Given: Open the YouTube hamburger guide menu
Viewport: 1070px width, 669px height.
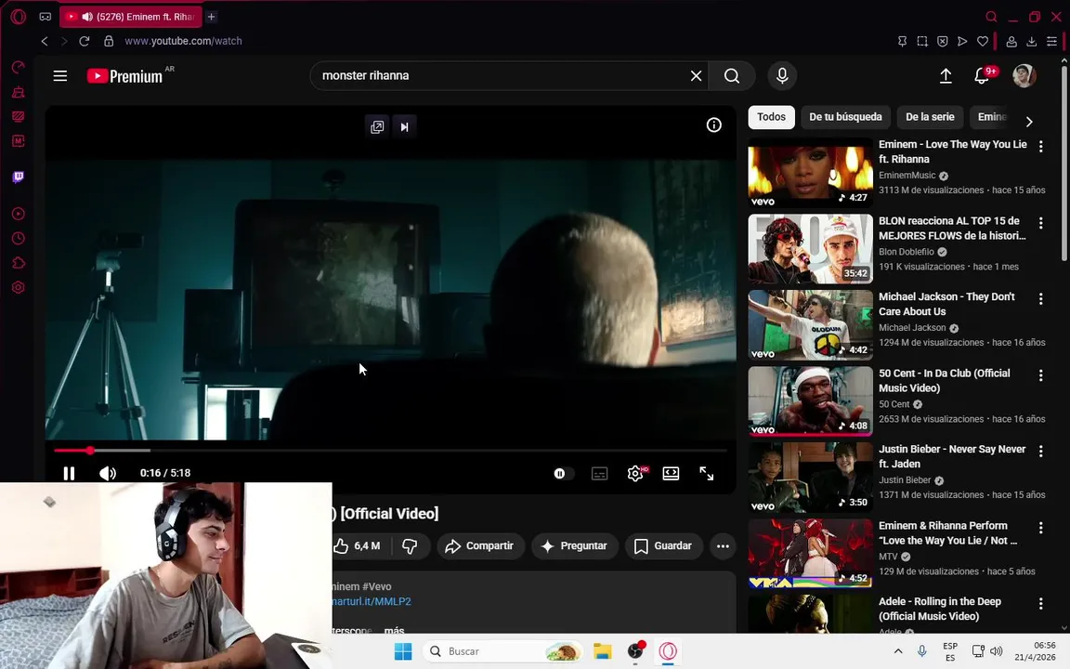Looking at the screenshot, I should (60, 76).
